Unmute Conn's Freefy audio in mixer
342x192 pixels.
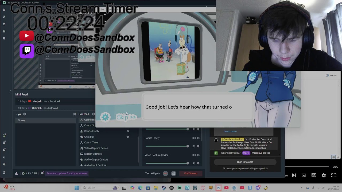click(x=194, y=146)
